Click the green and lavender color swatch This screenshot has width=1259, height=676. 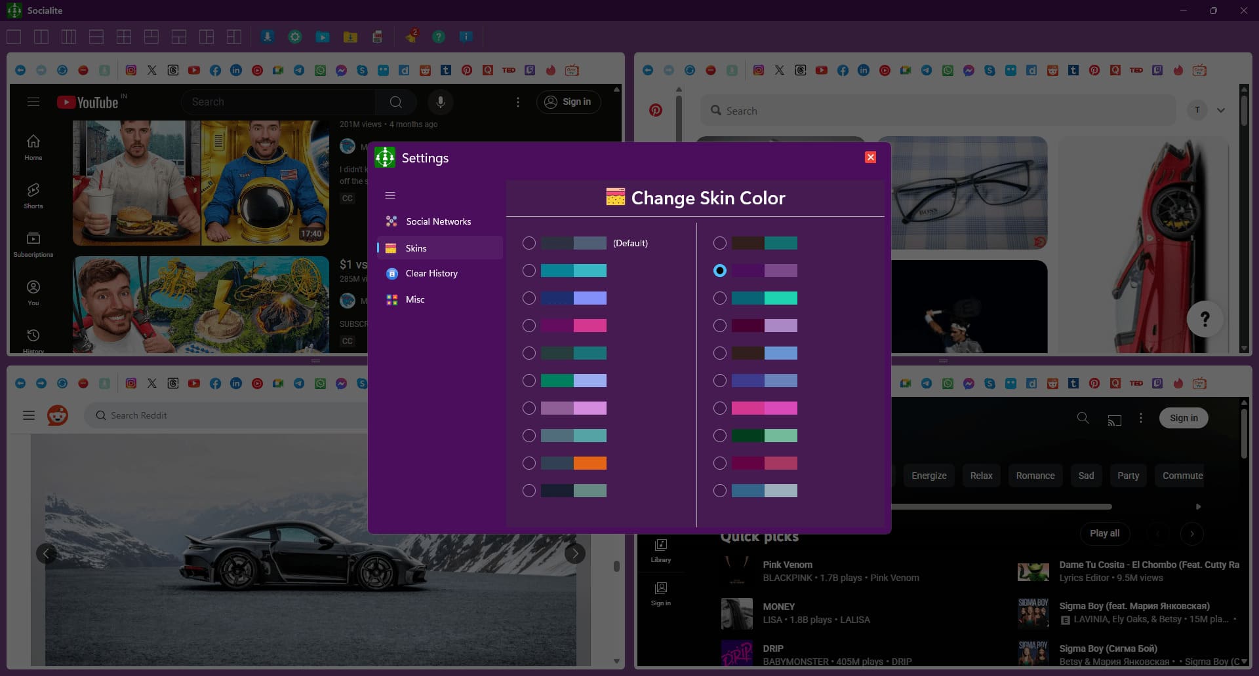[x=574, y=381]
